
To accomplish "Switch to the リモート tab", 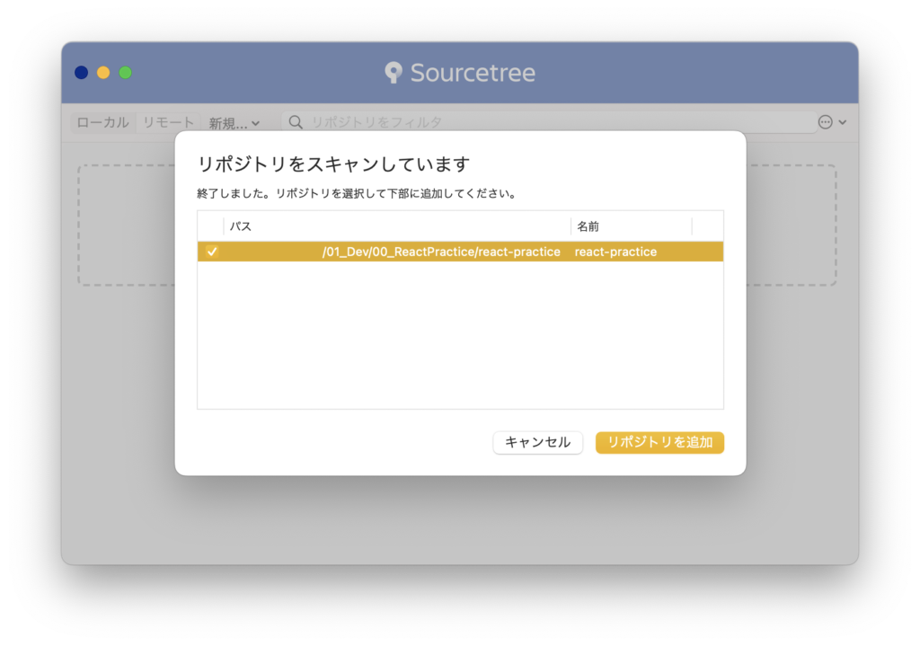I will click(168, 122).
